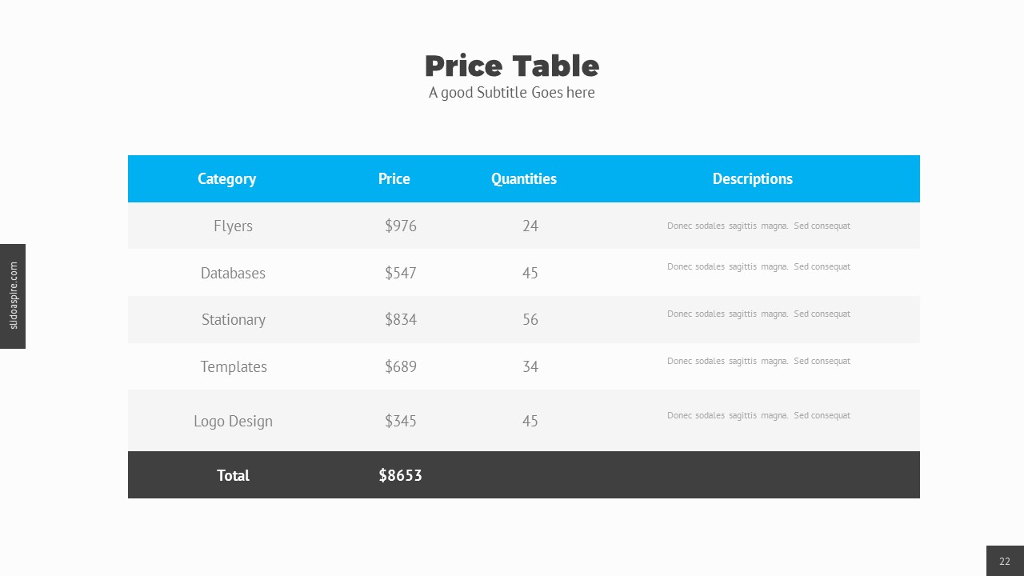Click the Databases category cell
The width and height of the screenshot is (1024, 576).
coord(233,273)
